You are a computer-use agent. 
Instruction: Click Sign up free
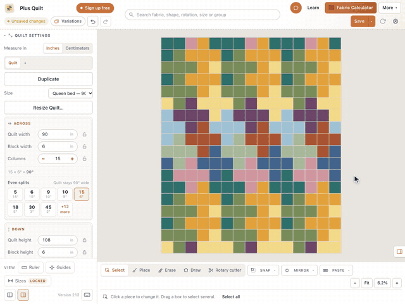point(95,8)
